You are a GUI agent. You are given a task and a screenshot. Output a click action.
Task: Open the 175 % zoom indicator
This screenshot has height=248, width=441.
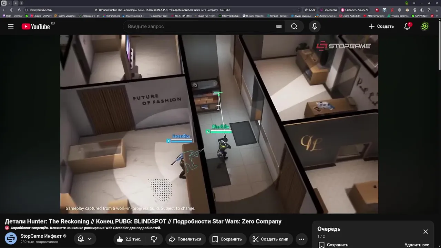(x=310, y=10)
